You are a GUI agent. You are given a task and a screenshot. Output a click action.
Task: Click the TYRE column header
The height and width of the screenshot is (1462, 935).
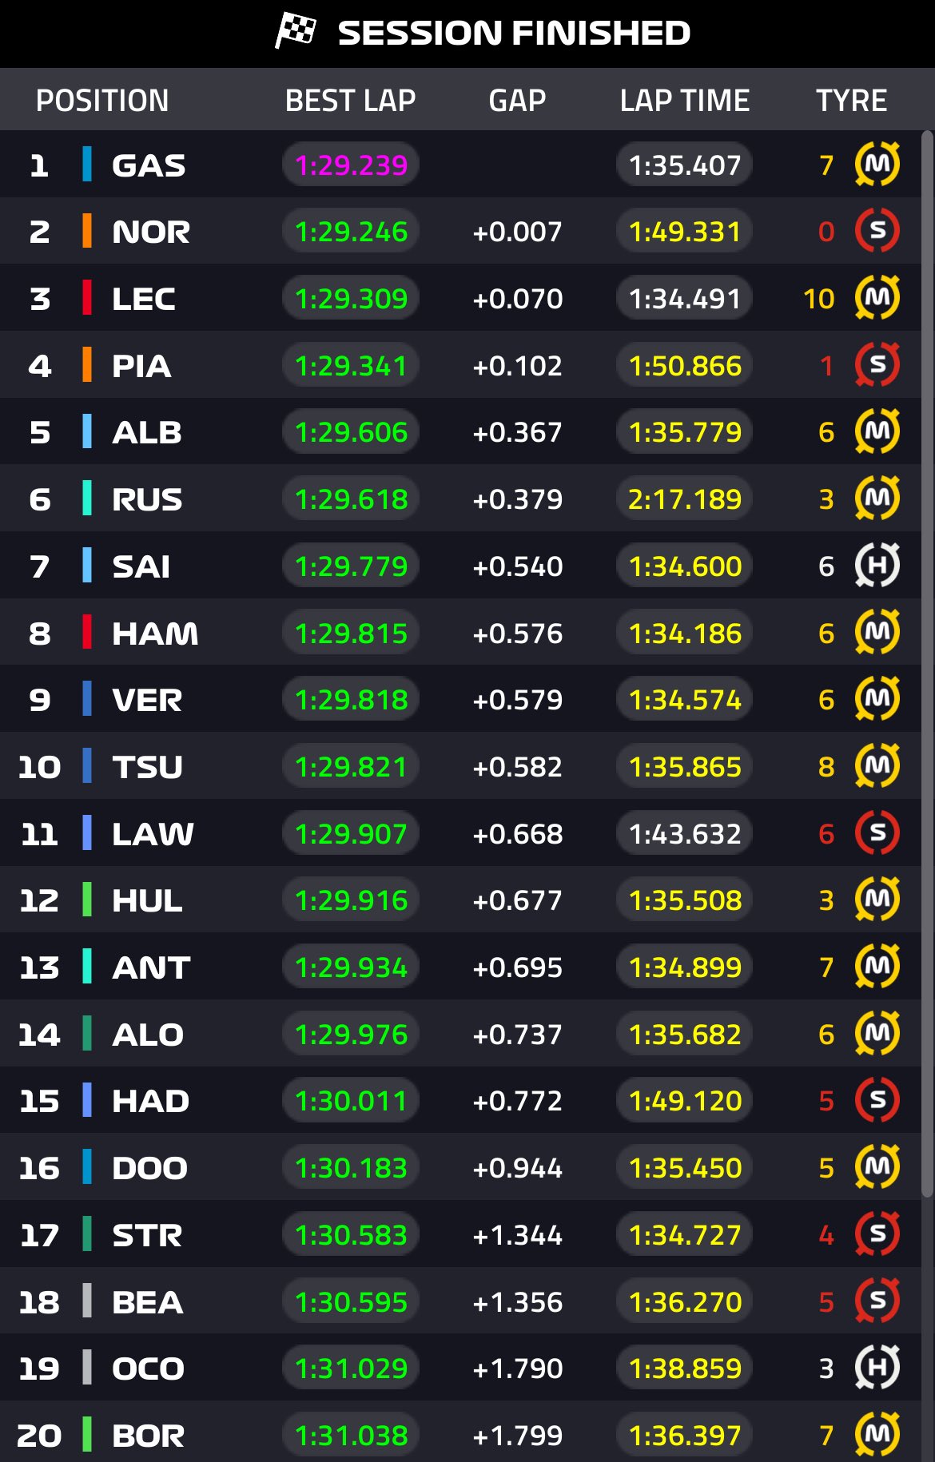(x=851, y=101)
